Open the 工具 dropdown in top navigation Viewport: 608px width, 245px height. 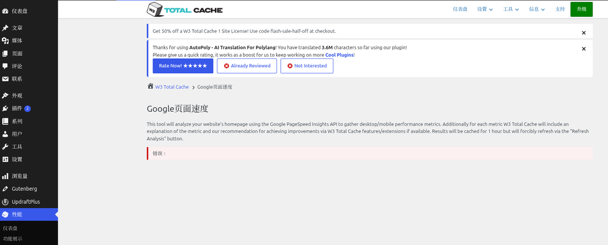[511, 10]
